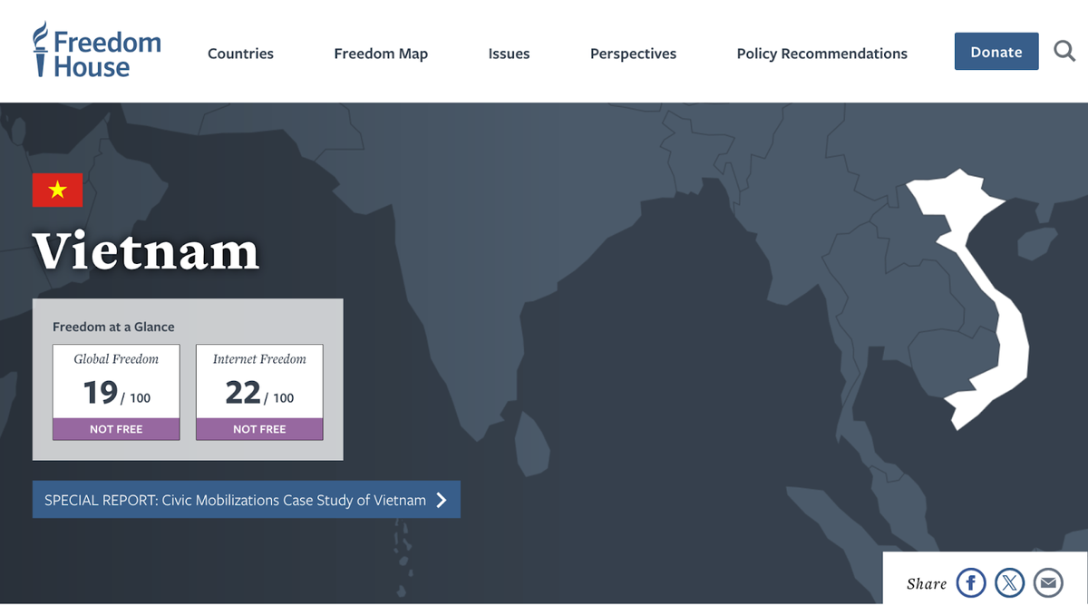Click the 19 / 100 score
This screenshot has height=606, width=1088.
pos(117,393)
